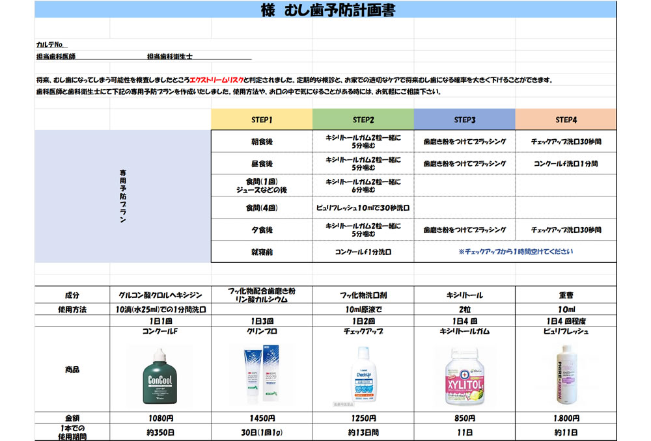651x441 pixels.
Task: Select the 就寝前 cell
Action: (x=262, y=252)
